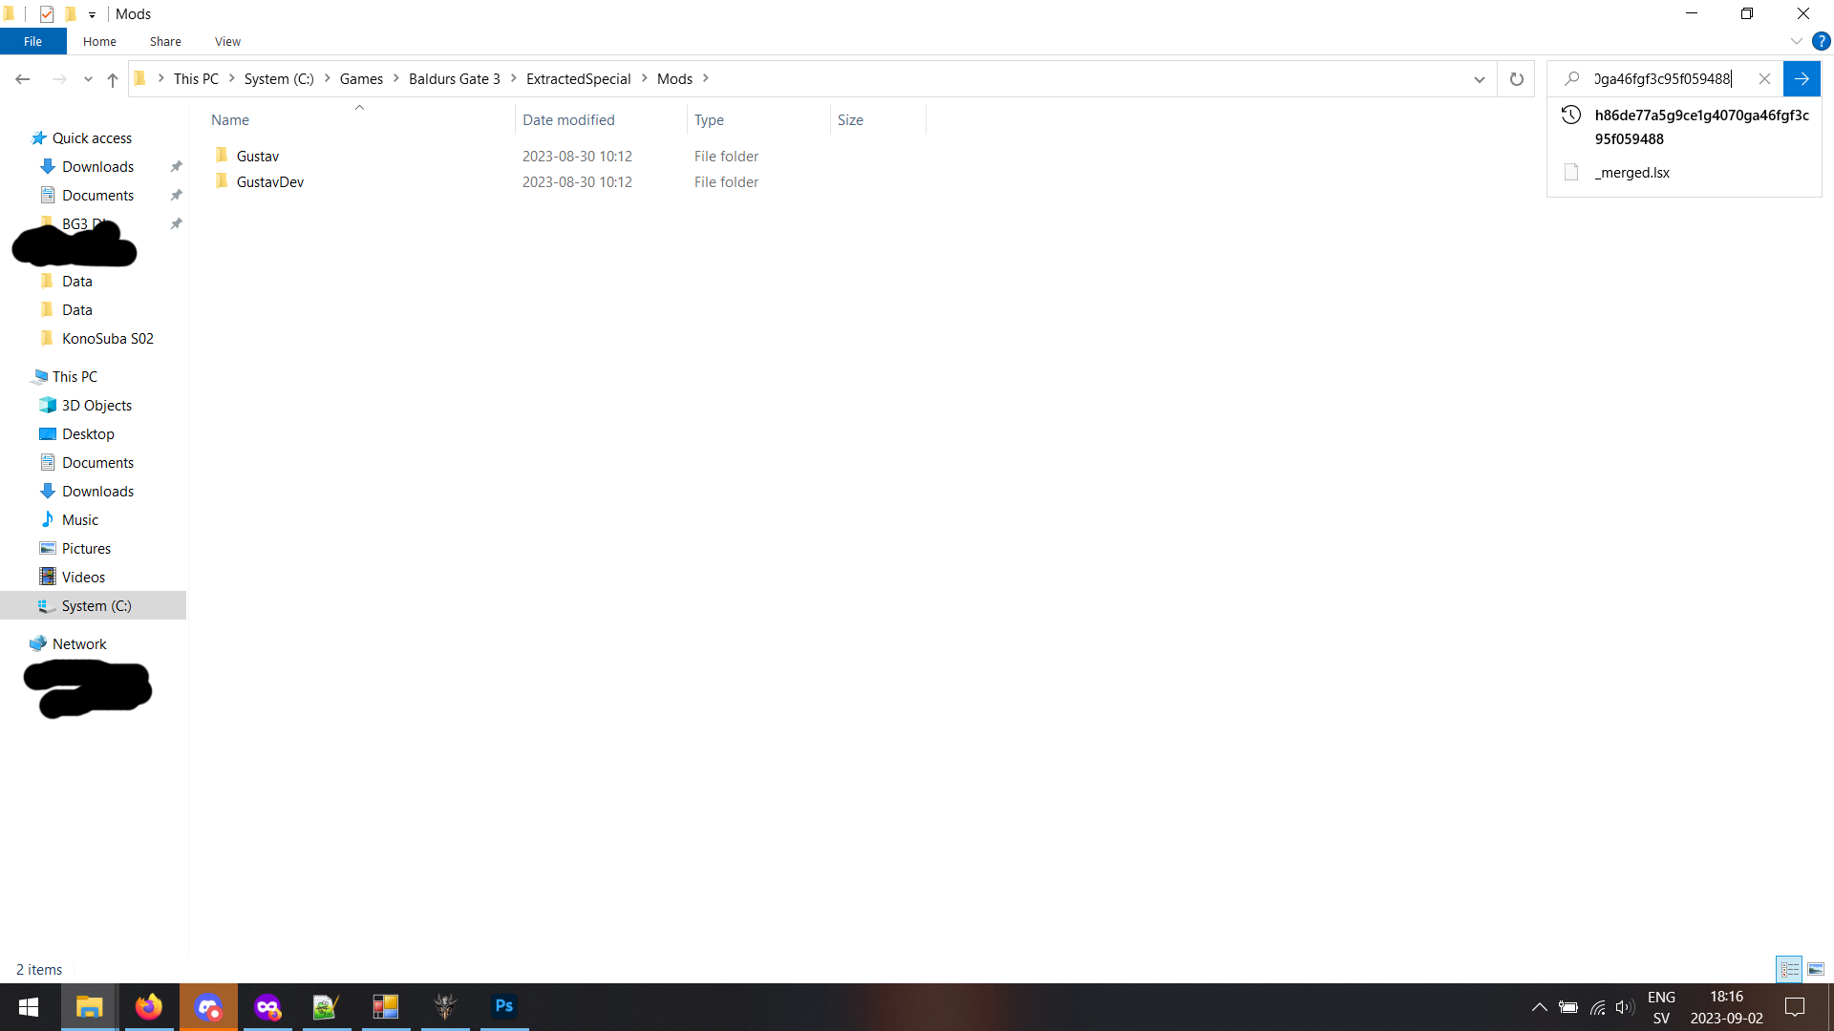Sort by the Type column header
The height and width of the screenshot is (1031, 1834).
(x=759, y=120)
